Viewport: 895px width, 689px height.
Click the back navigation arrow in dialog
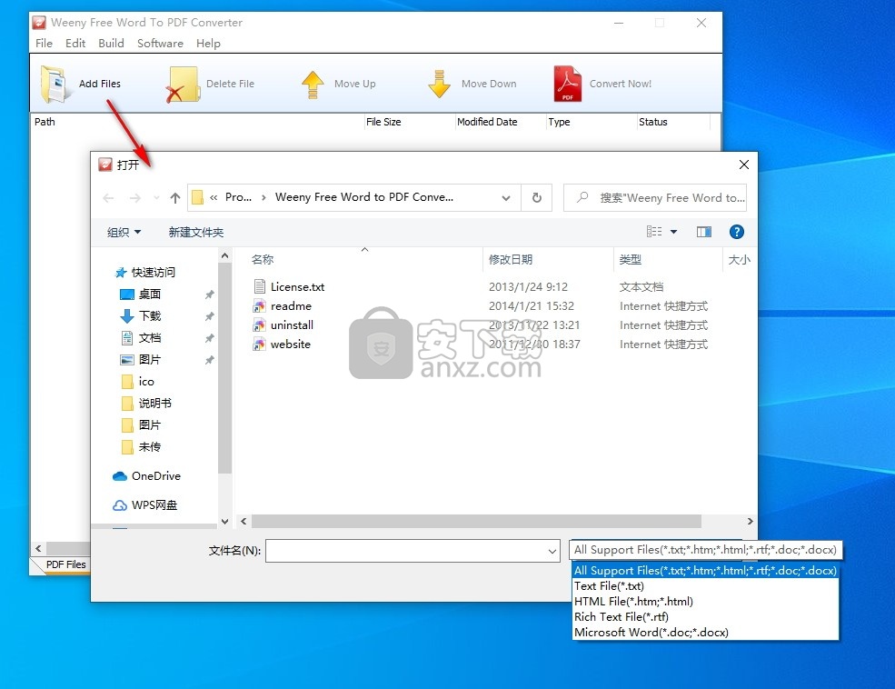pos(108,198)
